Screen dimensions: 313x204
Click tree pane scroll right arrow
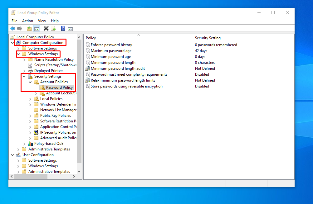tap(74, 177)
